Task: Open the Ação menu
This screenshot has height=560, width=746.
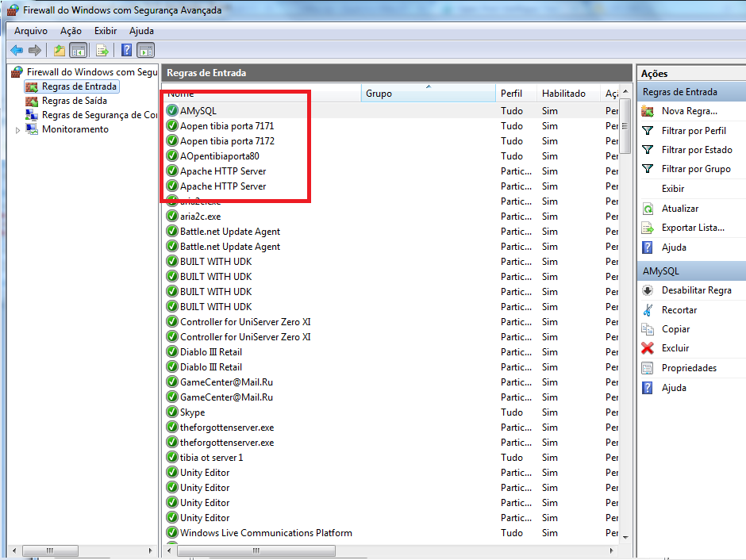Action: pos(71,31)
